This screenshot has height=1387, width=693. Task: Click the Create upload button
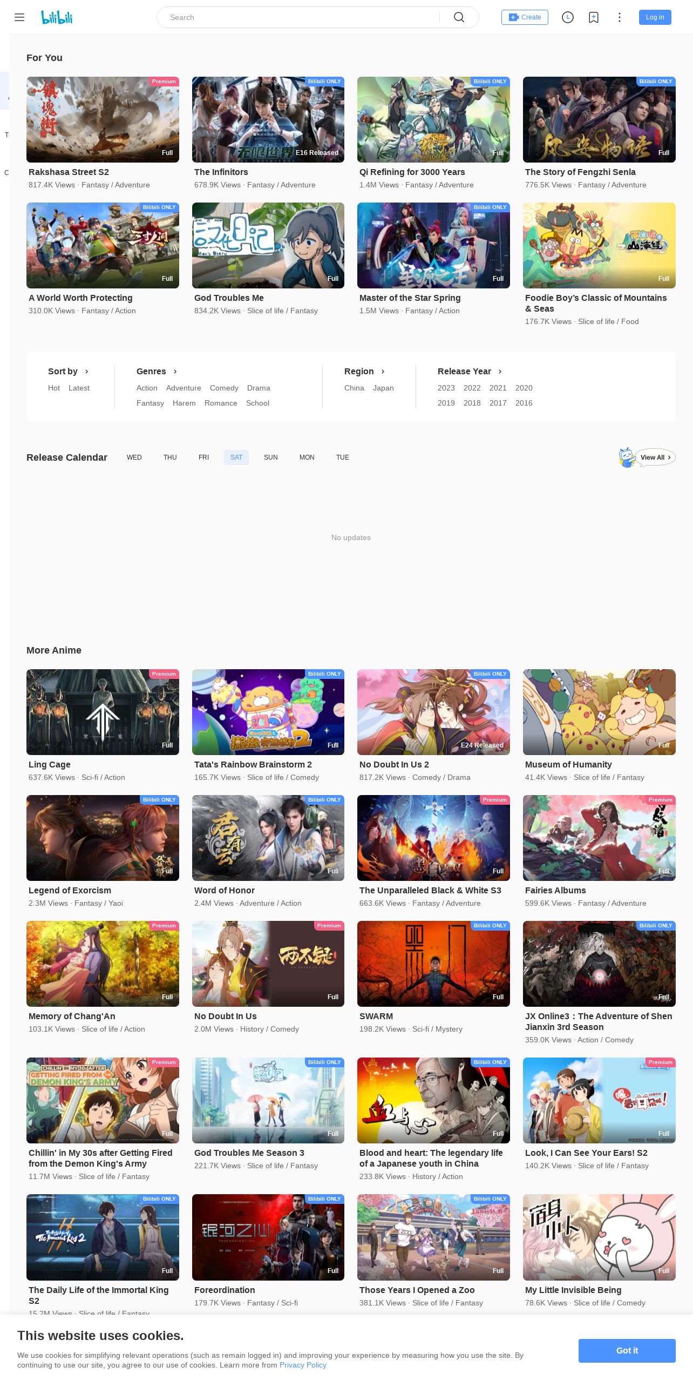(x=525, y=17)
